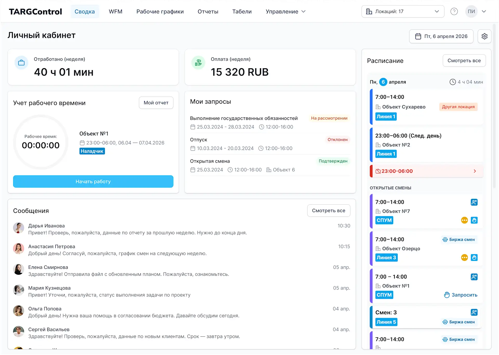Open Дарья Иванова's avatar
The width and height of the screenshot is (499, 355).
coord(19,228)
